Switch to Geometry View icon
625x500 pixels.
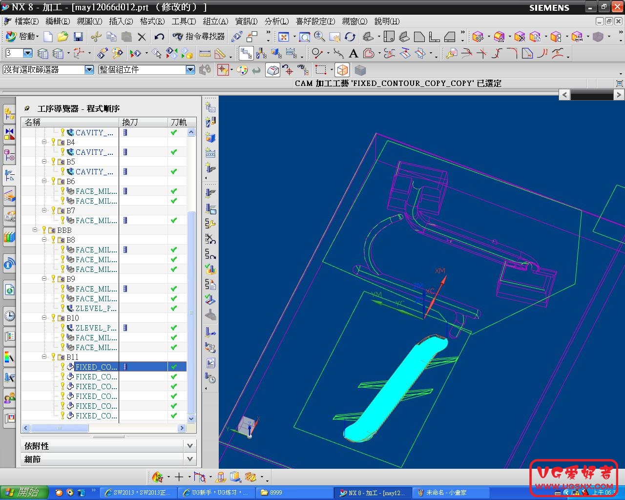276,53
